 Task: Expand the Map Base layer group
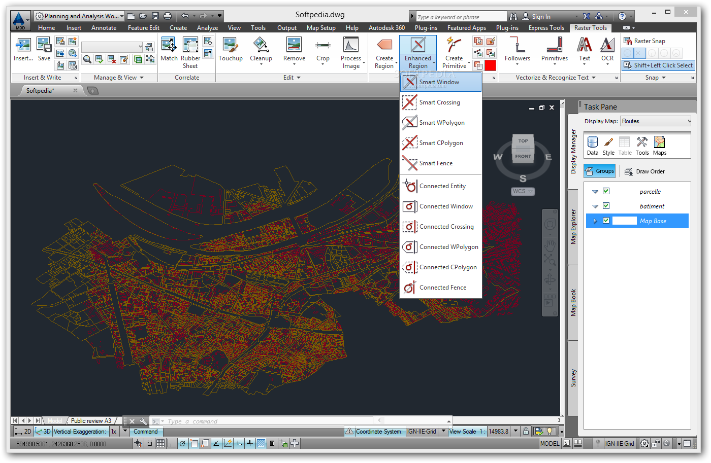tap(595, 221)
